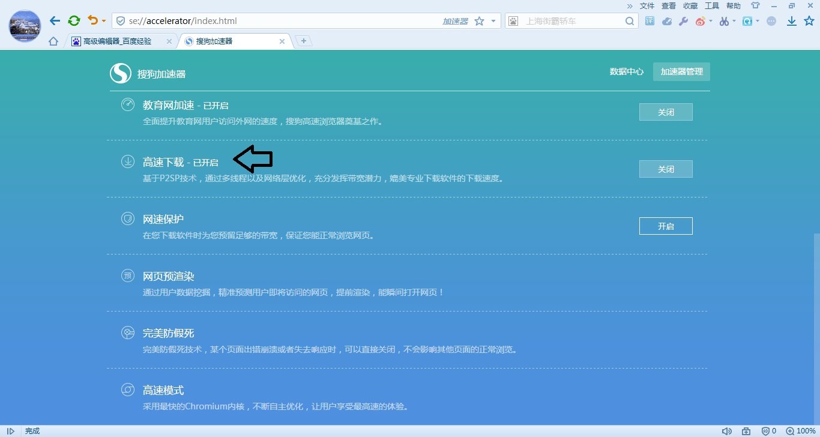Screen dimensions: 820x437
Task: Turn off 高速下载 with its 关闭 button
Action: coord(666,169)
